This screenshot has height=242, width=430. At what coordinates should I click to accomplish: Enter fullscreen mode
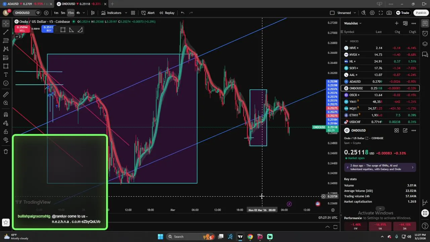pyautogui.click(x=381, y=13)
